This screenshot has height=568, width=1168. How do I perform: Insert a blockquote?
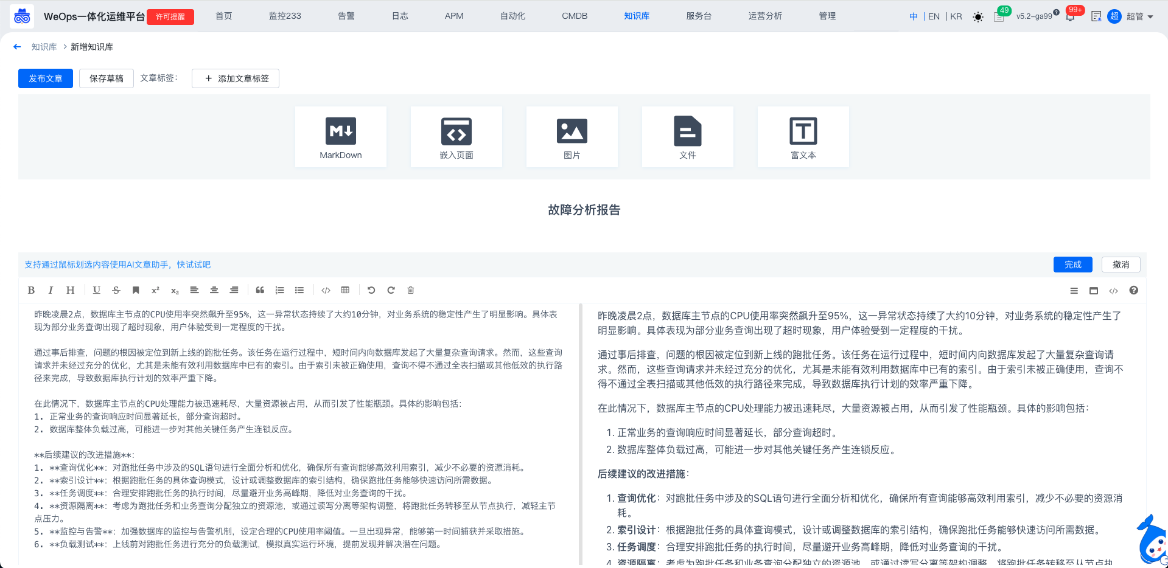[260, 291]
